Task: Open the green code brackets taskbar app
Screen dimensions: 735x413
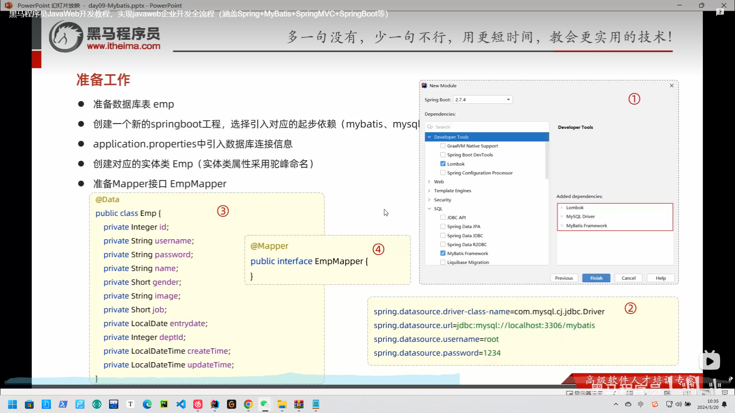Action: point(97,404)
